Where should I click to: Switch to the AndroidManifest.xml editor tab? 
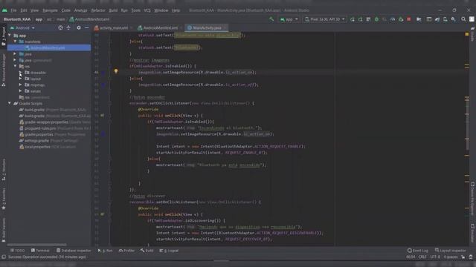coord(160,28)
